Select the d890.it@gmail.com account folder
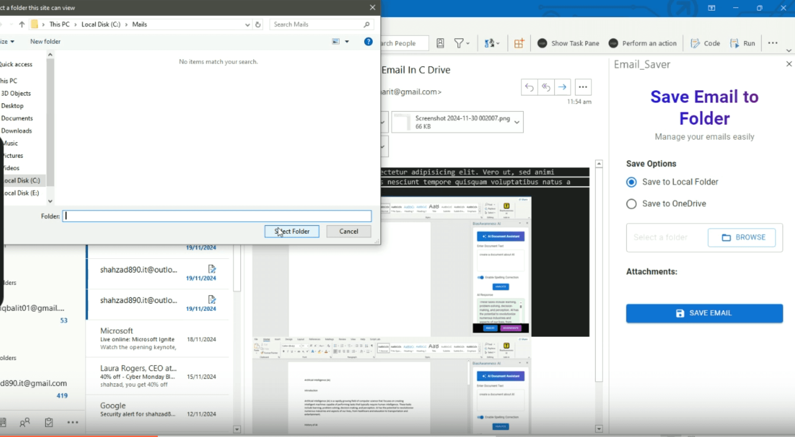This screenshot has width=795, height=437. 34,383
